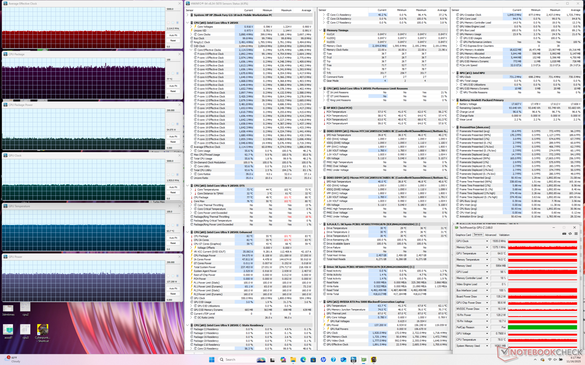585x365 pixels.
Task: Click HWiNFO icon in taskbar
Action: coord(353,360)
